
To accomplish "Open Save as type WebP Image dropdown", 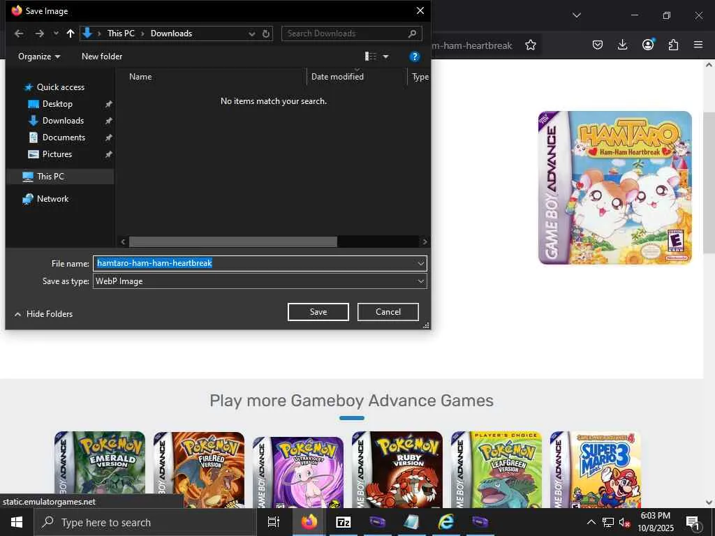I will point(260,281).
